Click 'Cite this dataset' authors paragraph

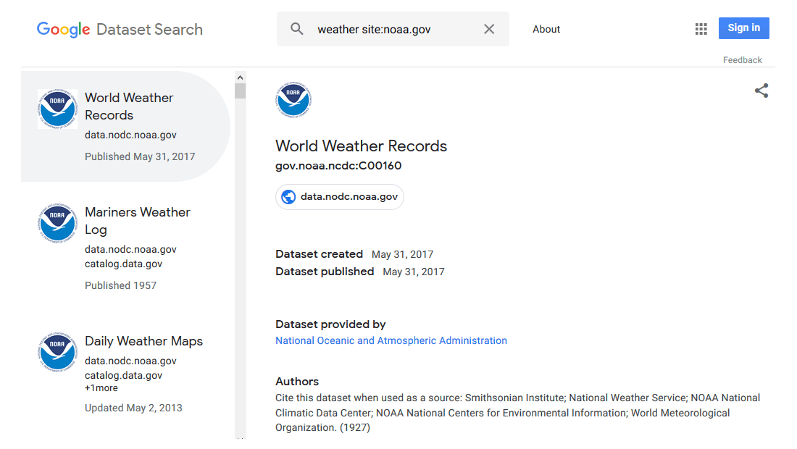pyautogui.click(x=518, y=413)
